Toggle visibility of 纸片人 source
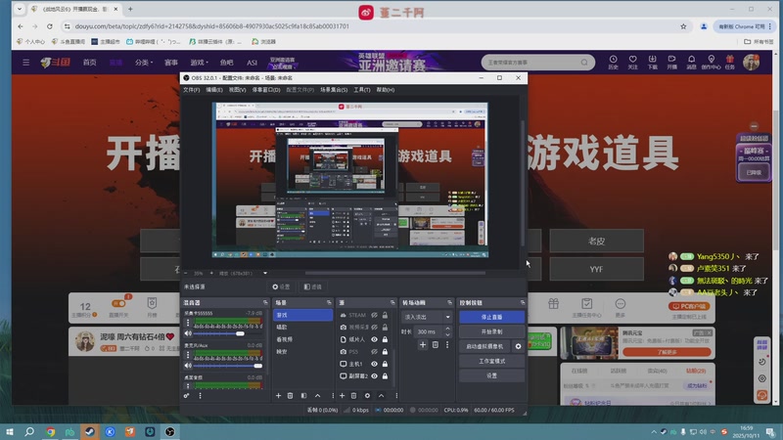This screenshot has width=783, height=440. (374, 339)
